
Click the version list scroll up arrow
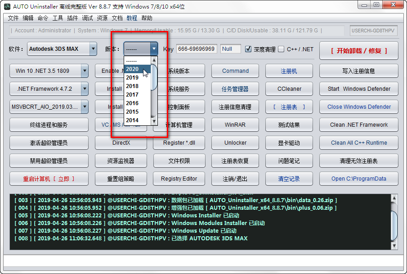tap(154, 60)
